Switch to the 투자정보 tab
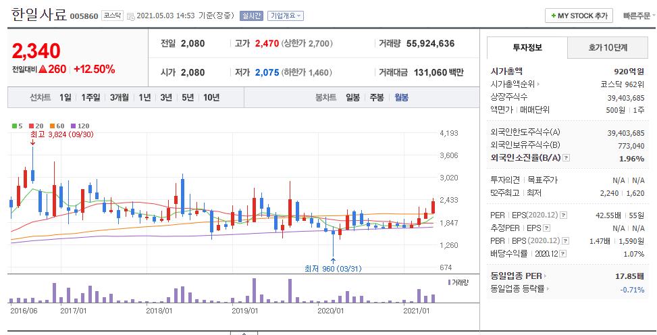This screenshot has width=657, height=335. coord(527,47)
